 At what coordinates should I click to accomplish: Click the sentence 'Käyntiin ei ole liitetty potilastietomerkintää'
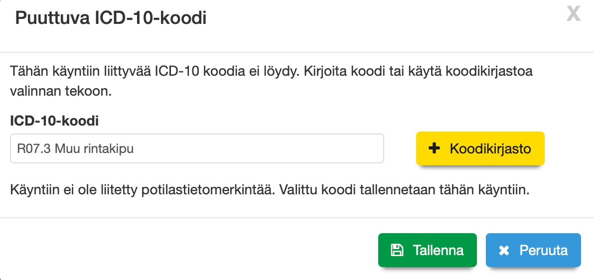pyautogui.click(x=142, y=190)
